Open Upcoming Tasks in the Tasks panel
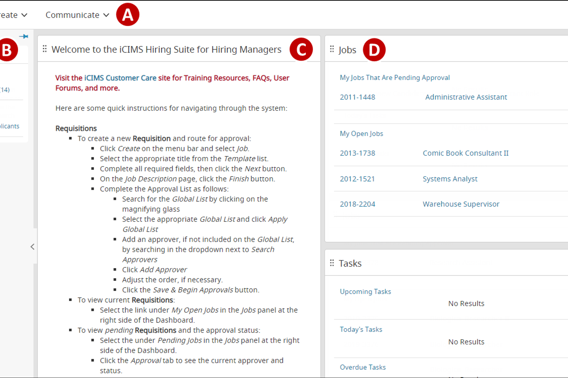 tap(365, 291)
